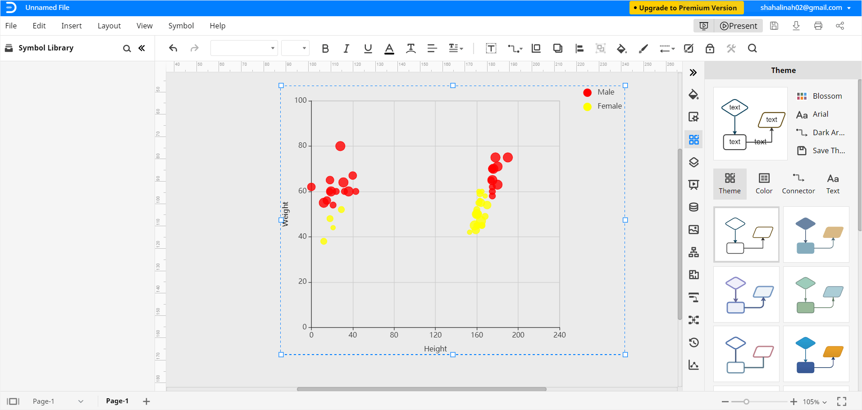Toggle italic formatting
862x410 pixels.
pos(346,48)
